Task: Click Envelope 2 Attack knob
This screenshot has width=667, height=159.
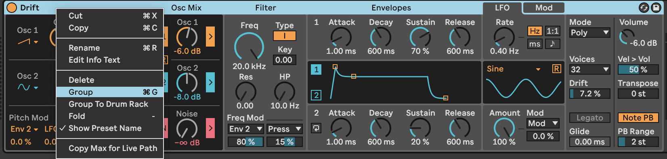Action: click(x=341, y=128)
